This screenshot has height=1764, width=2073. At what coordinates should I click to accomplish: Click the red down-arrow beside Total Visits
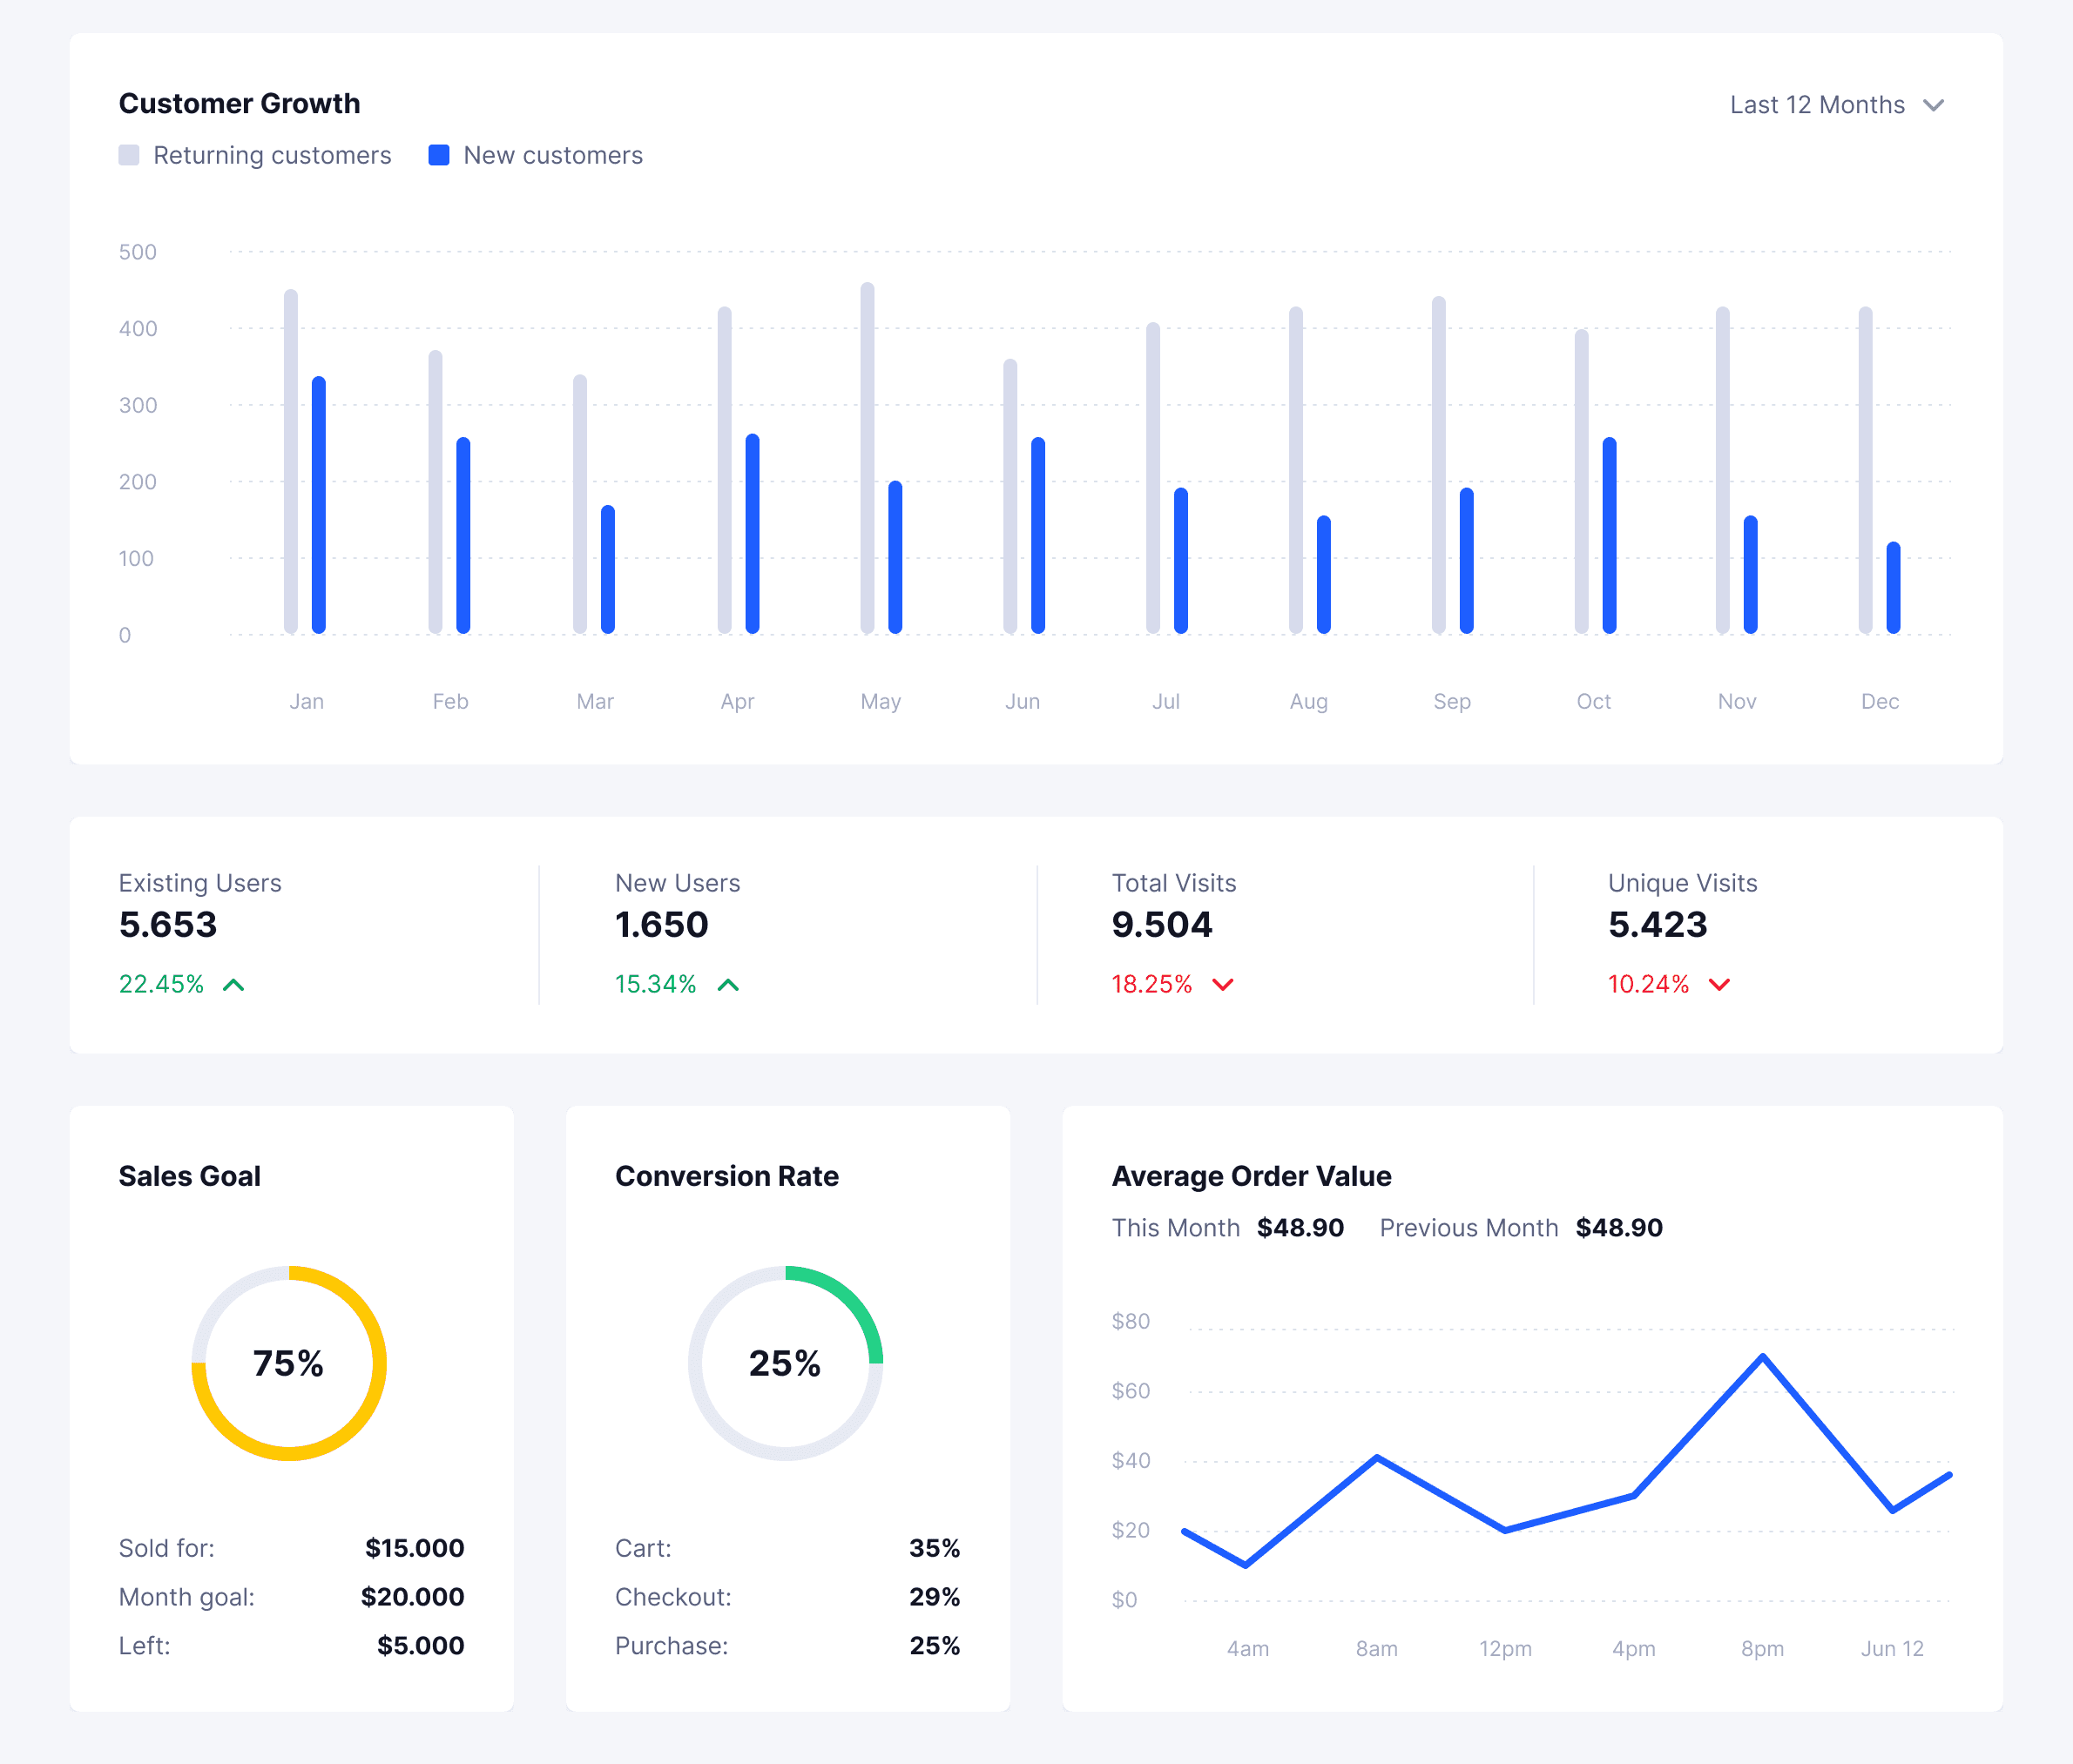click(1223, 984)
